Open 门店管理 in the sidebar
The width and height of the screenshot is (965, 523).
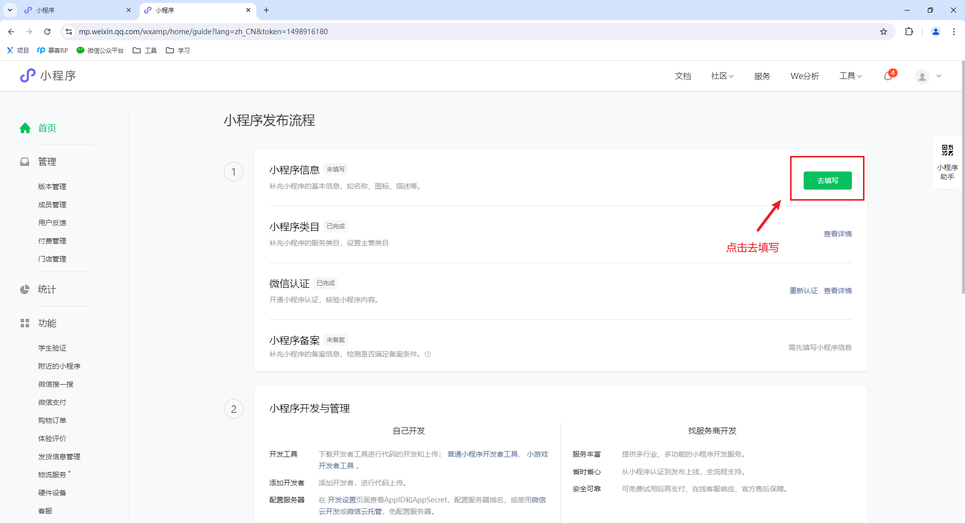(x=52, y=259)
